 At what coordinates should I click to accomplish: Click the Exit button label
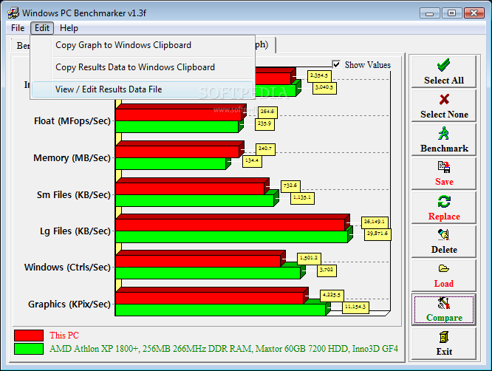pos(444,352)
